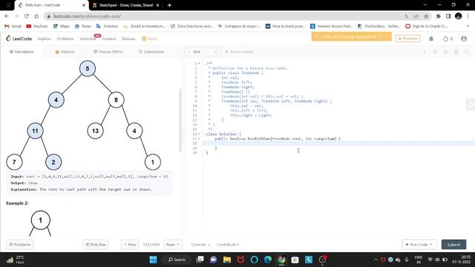Open the Problems list button
This screenshot has height=267, width=475.
pyautogui.click(x=20, y=245)
